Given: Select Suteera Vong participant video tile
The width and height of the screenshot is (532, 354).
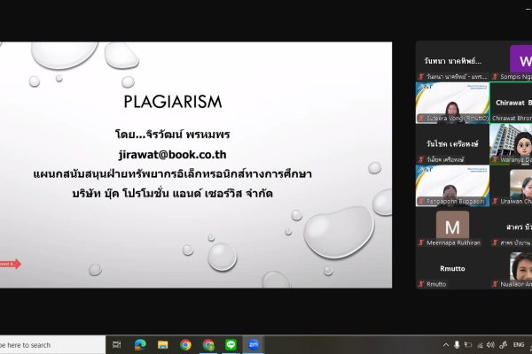Looking at the screenshot, I should pos(452,103).
